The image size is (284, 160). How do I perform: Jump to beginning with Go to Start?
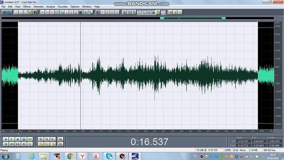6,144
